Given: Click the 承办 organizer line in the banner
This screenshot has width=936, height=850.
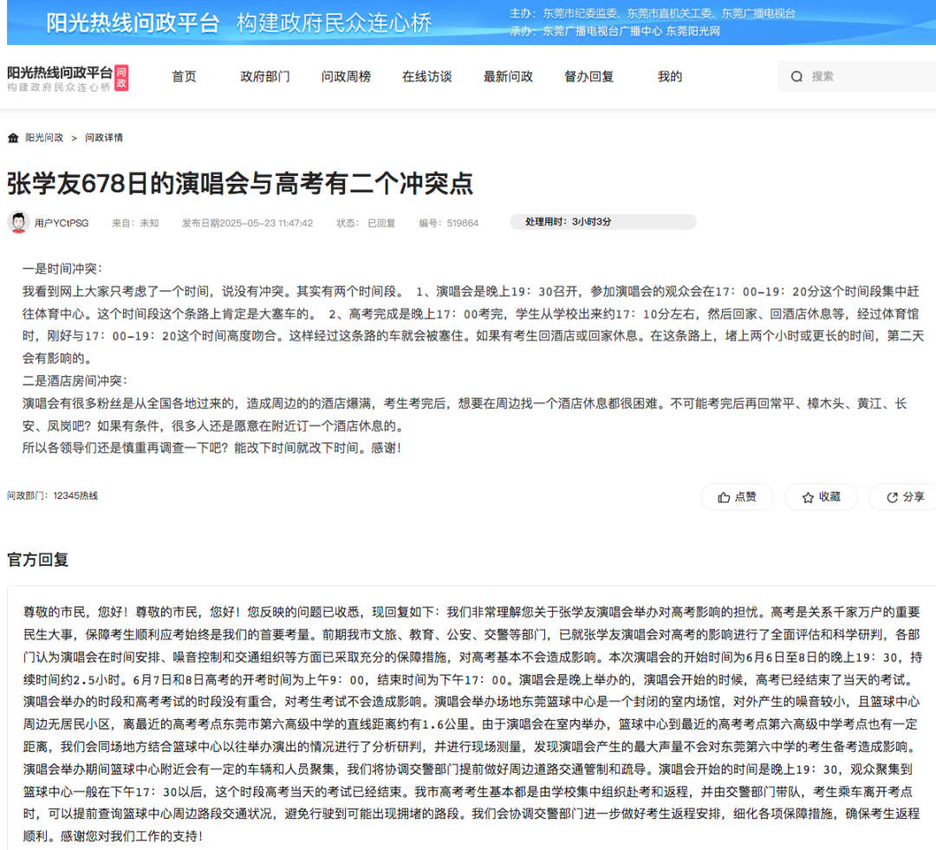Looking at the screenshot, I should [x=614, y=31].
